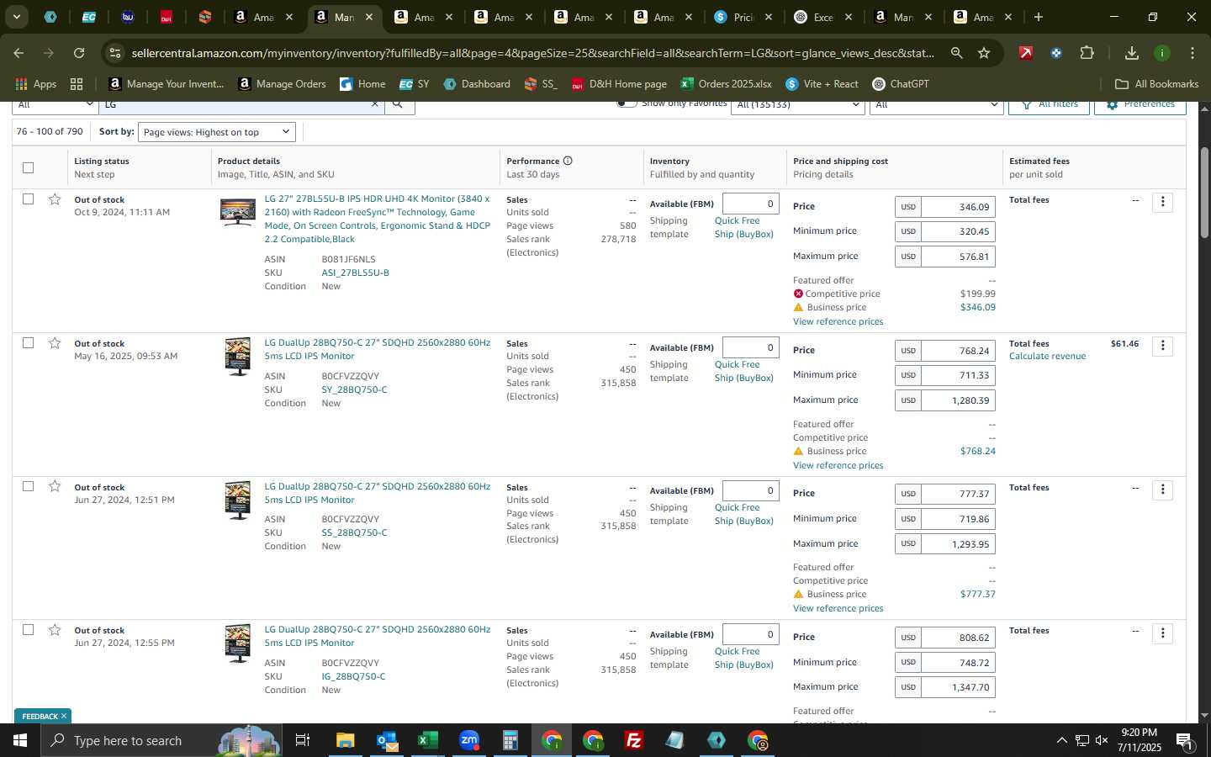
Task: Edit minimum price field 711.33
Action: [958, 375]
